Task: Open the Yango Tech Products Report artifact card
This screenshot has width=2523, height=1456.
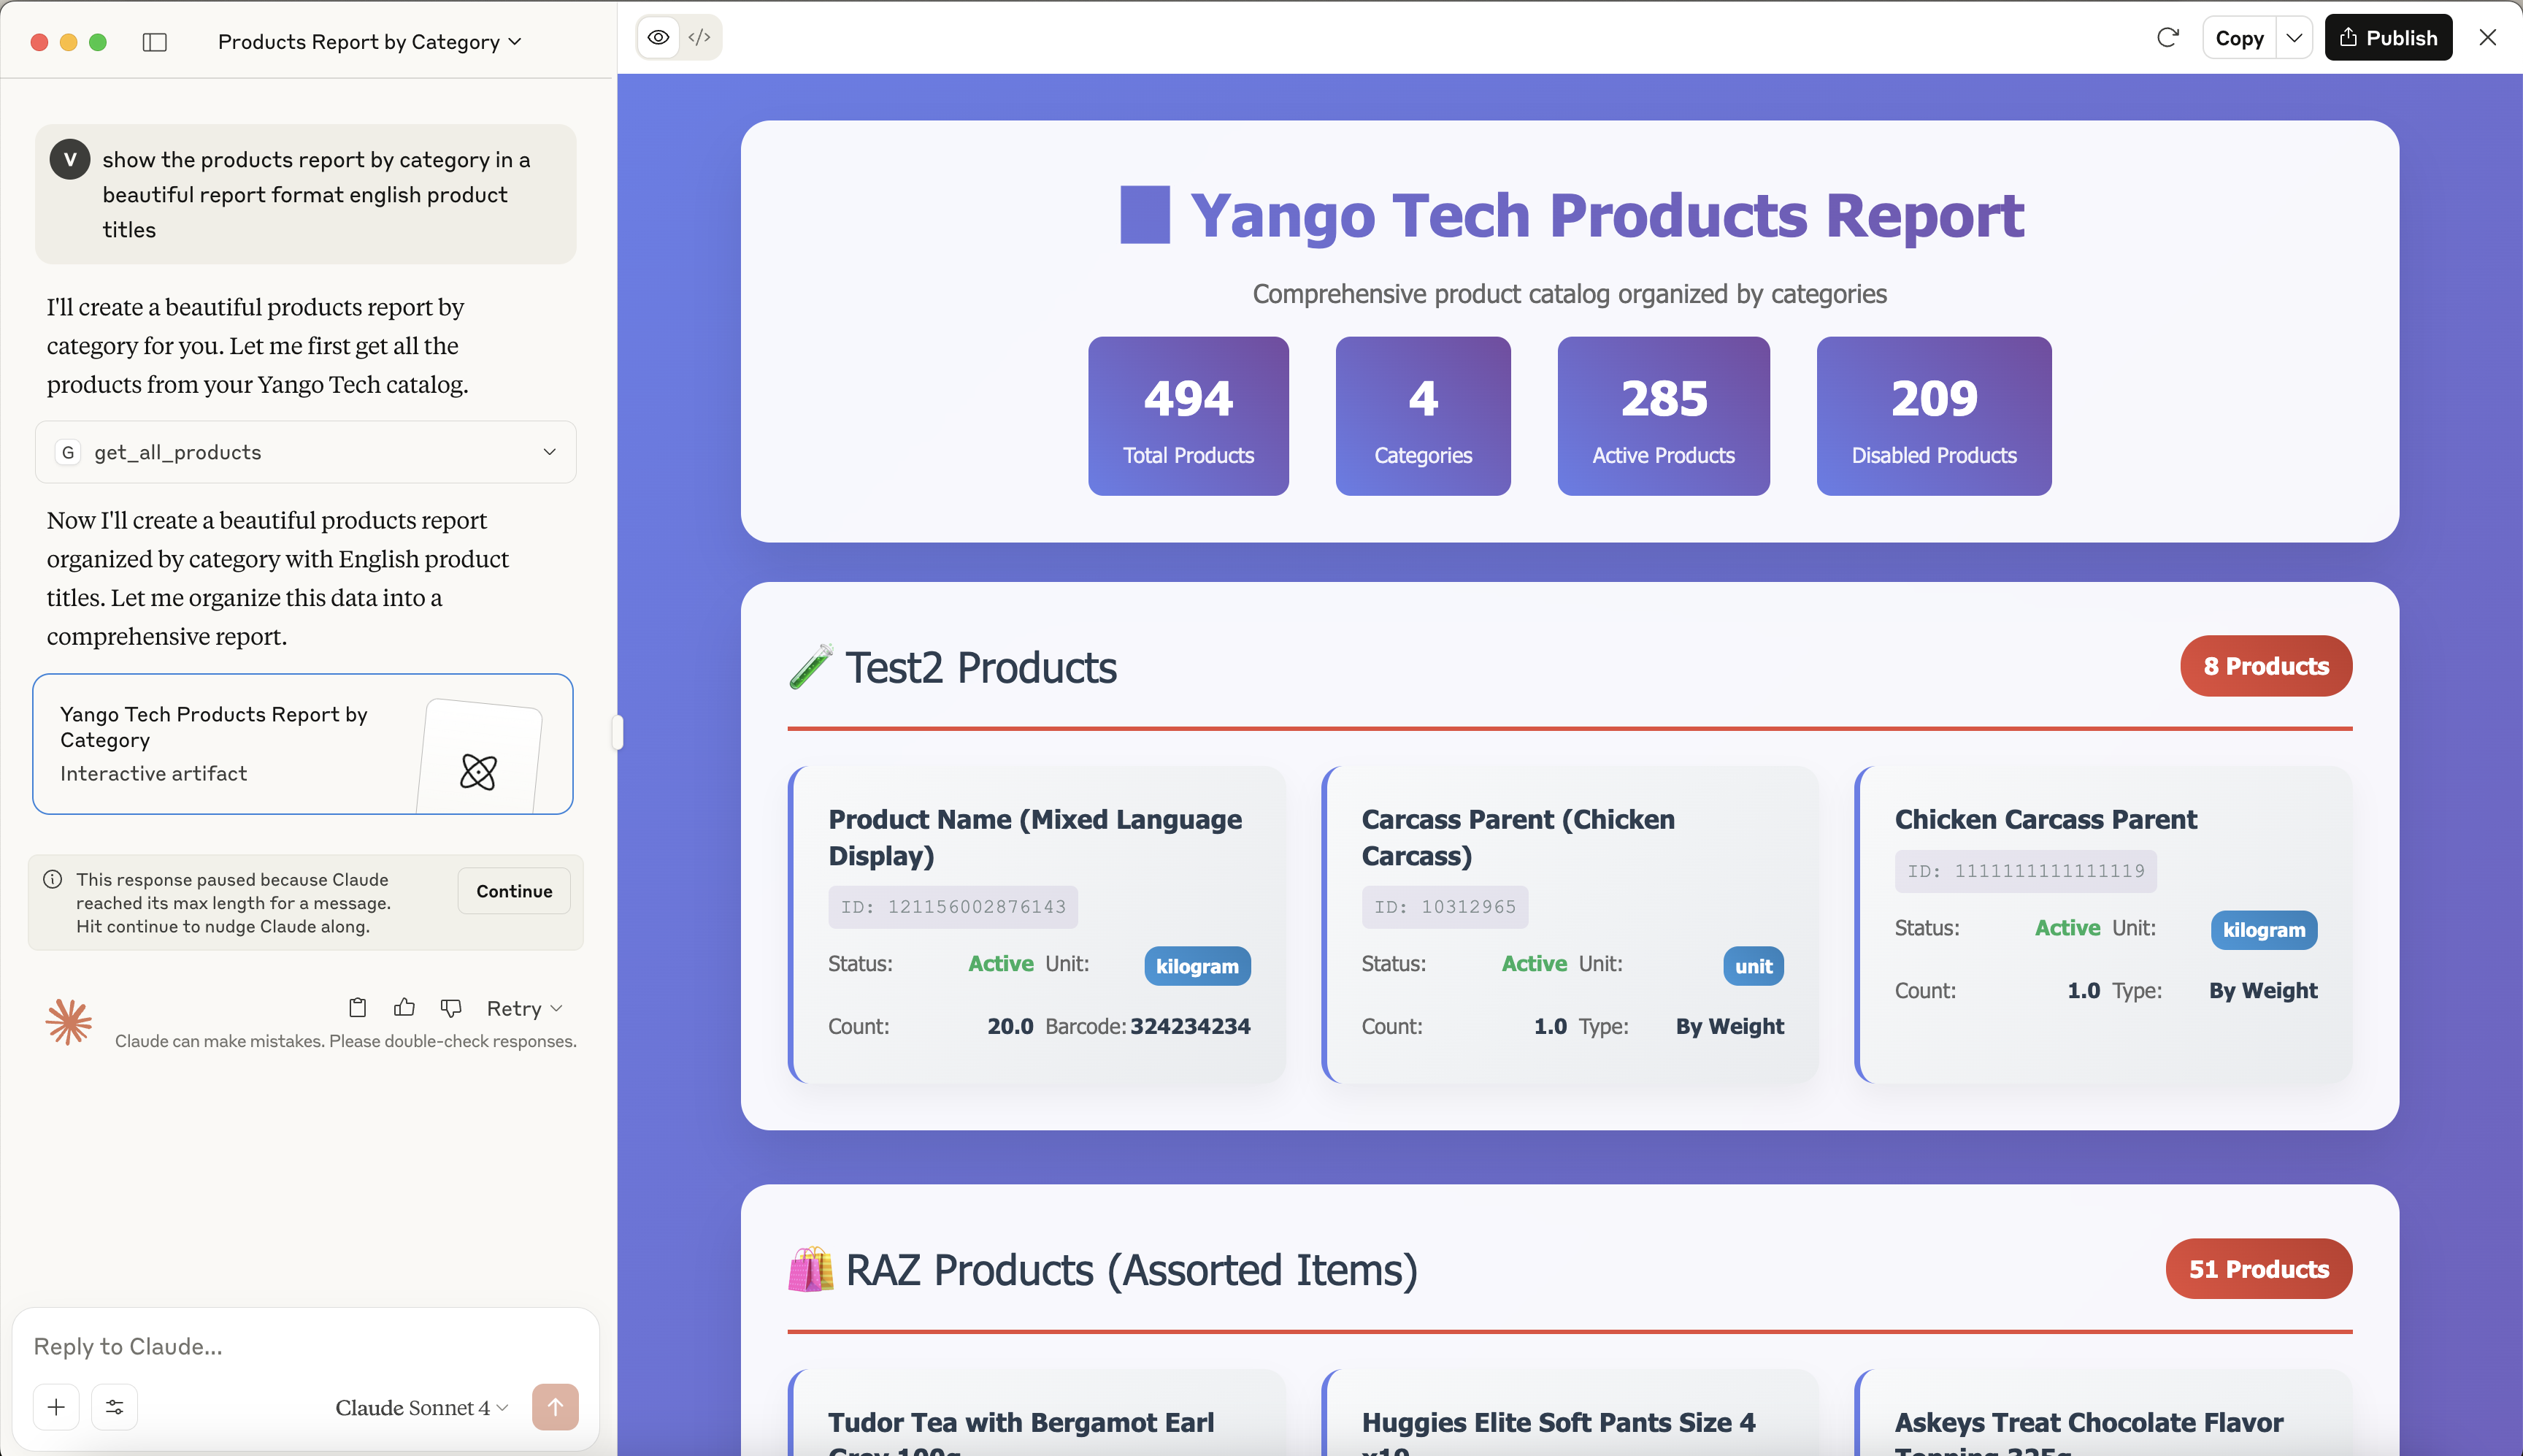Action: pyautogui.click(x=303, y=744)
